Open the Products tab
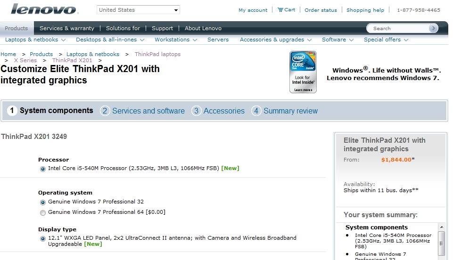Screen dimensions: 461x260 coord(16,28)
